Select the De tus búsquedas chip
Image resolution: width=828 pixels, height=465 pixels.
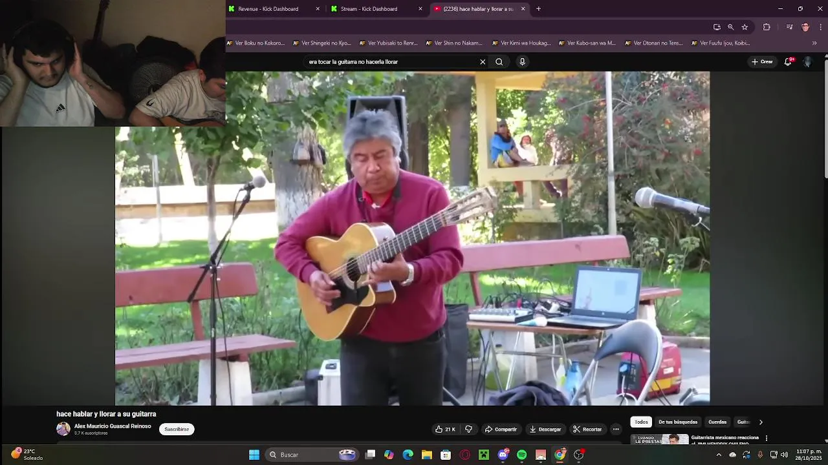coord(678,422)
